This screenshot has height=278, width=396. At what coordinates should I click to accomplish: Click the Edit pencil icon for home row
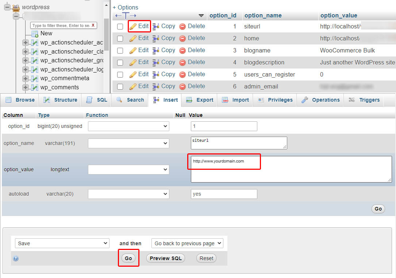click(133, 38)
